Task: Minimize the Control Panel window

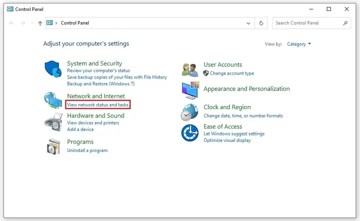Action: 311,9
